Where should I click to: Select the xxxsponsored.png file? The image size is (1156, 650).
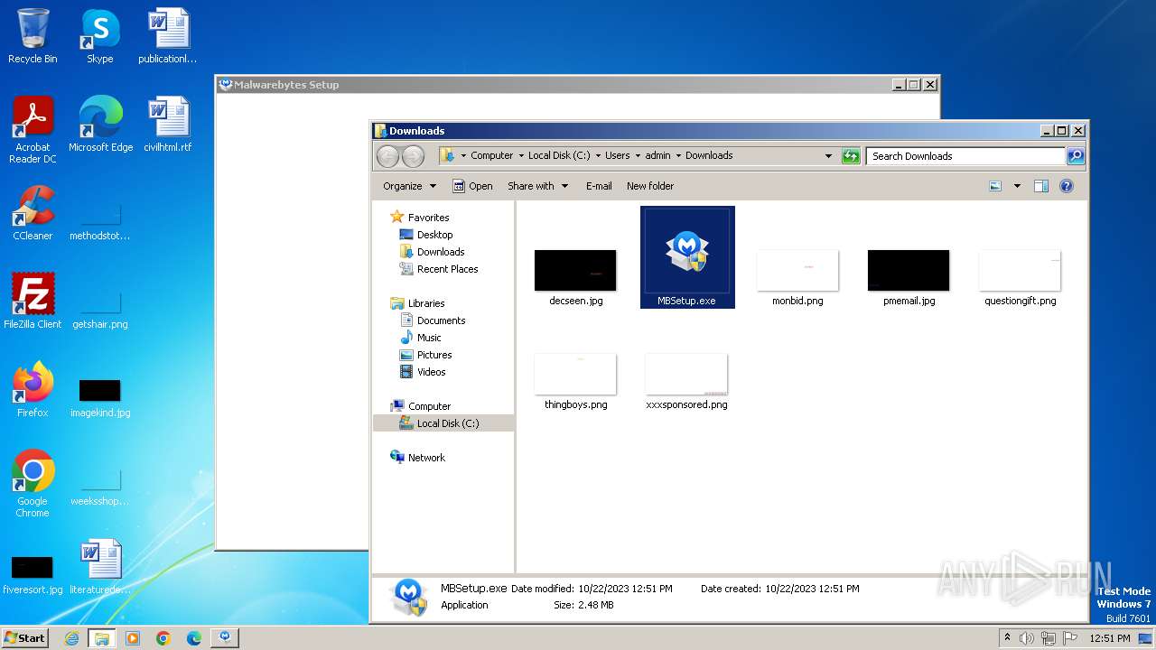(x=686, y=382)
